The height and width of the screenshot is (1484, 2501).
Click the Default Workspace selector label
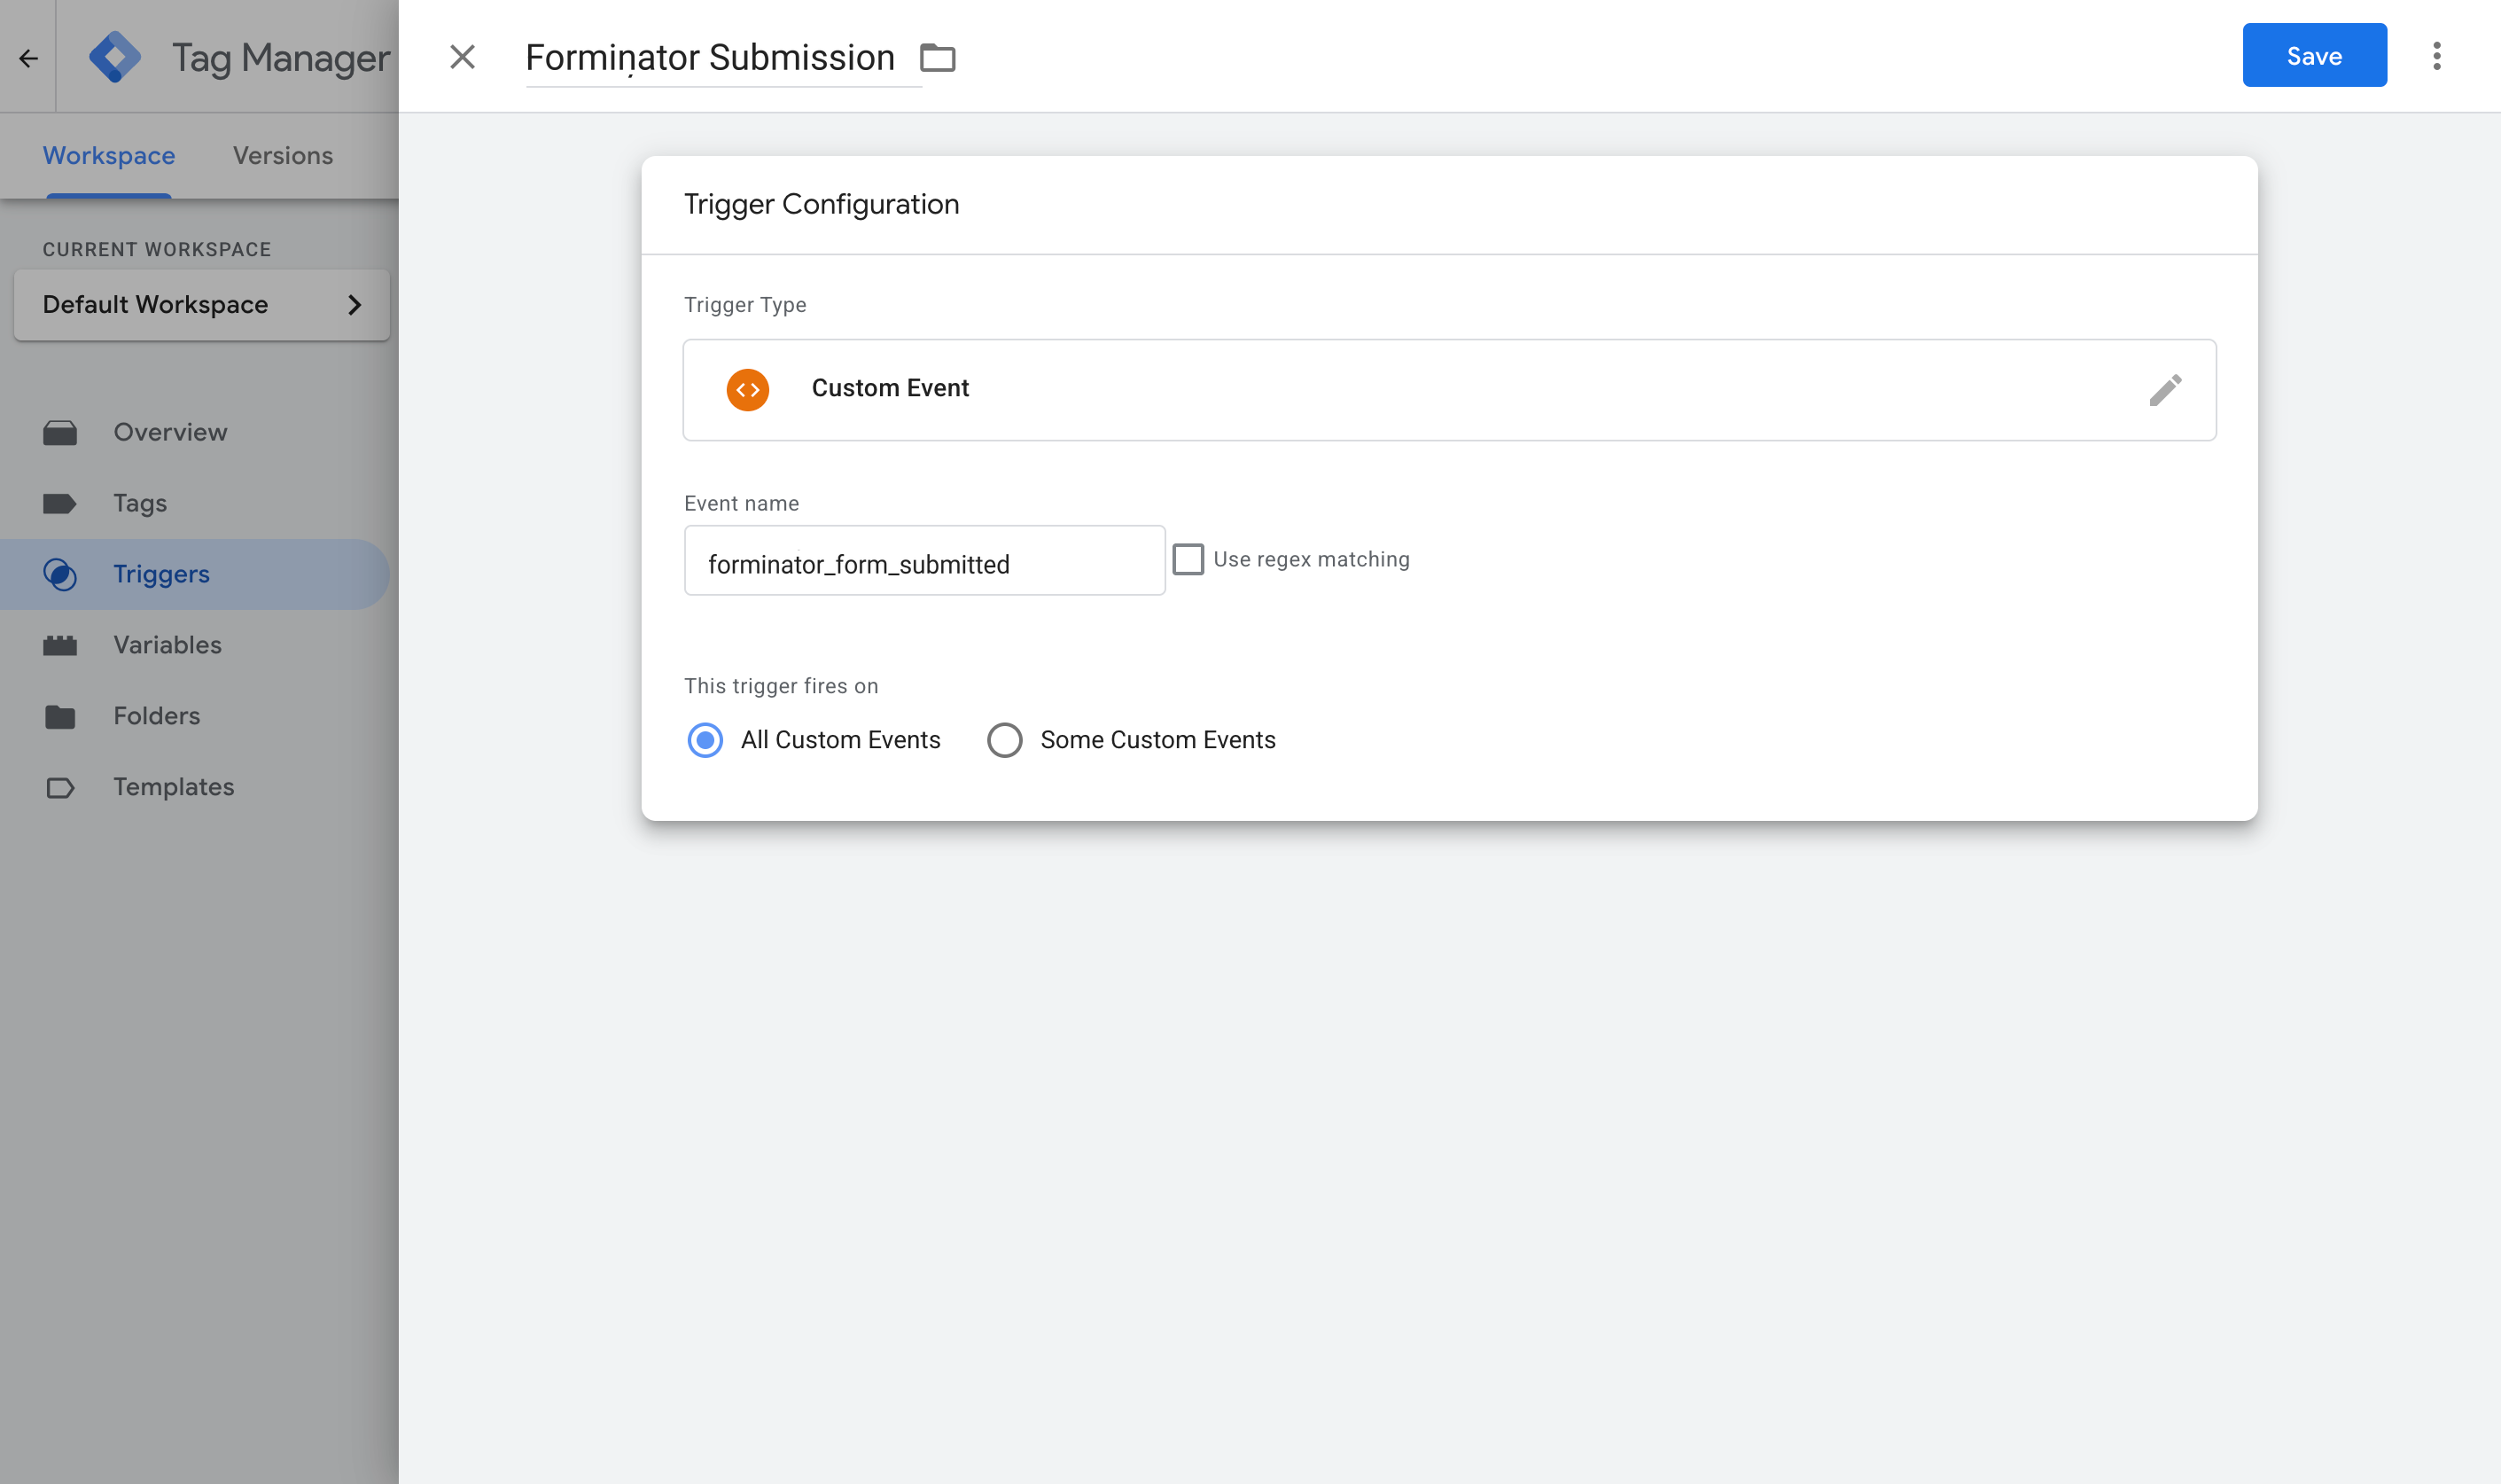155,305
